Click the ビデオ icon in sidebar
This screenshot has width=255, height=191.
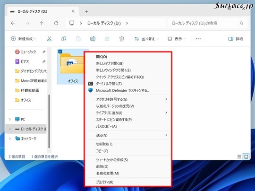pyautogui.click(x=17, y=61)
